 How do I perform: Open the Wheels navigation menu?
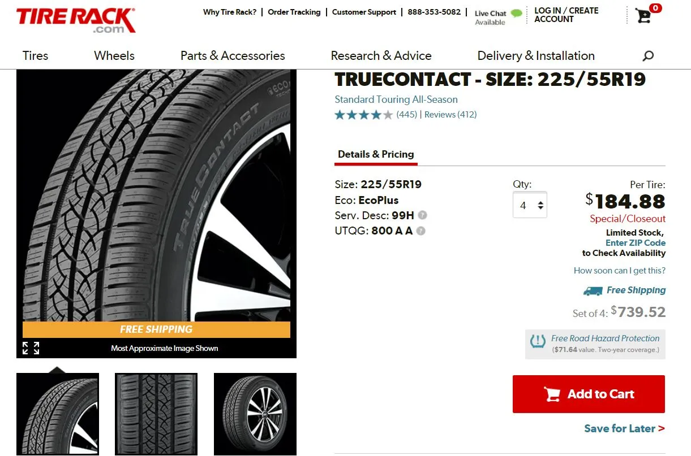(114, 55)
